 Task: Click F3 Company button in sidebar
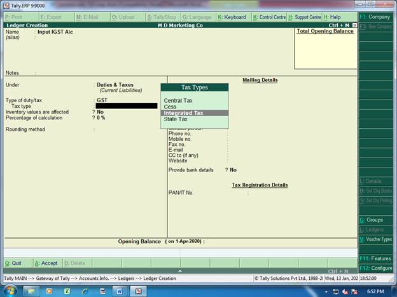click(376, 17)
